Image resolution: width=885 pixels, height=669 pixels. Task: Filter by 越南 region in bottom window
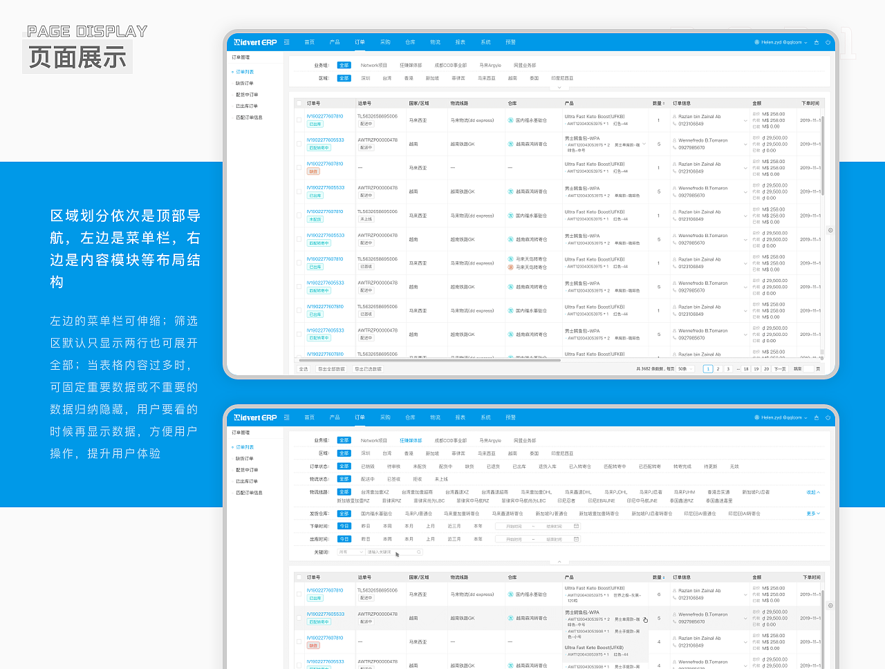[512, 453]
